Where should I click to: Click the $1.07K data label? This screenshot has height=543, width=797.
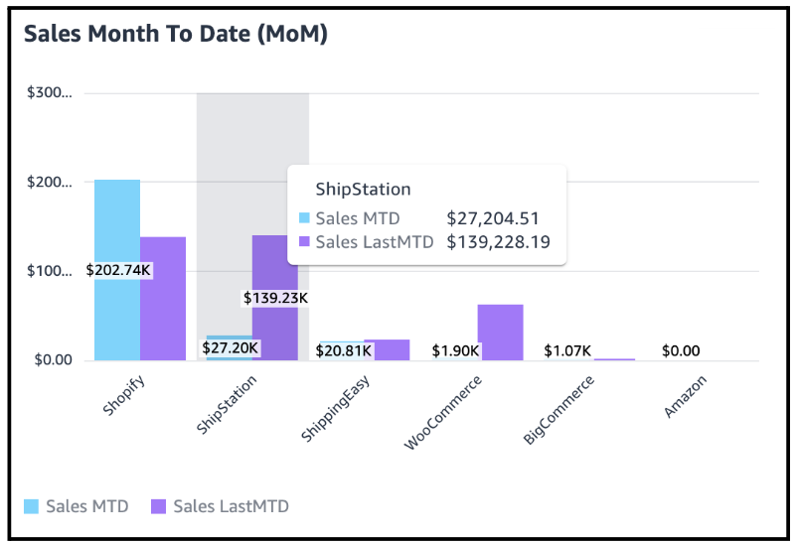567,351
